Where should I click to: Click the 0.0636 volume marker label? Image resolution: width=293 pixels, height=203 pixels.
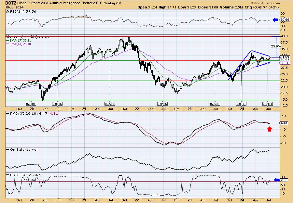click(57, 104)
